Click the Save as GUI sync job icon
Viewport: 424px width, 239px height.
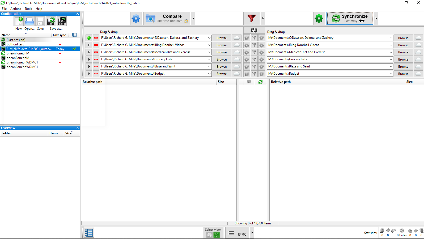tap(51, 21)
